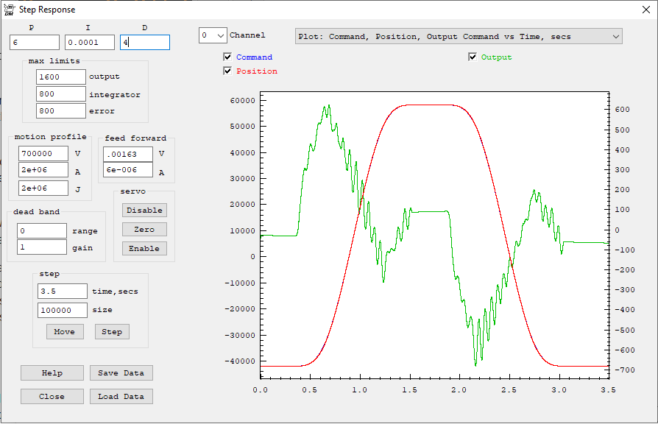Image resolution: width=658 pixels, height=438 pixels.
Task: Uncheck the Position plot checkbox
Action: pyautogui.click(x=228, y=71)
